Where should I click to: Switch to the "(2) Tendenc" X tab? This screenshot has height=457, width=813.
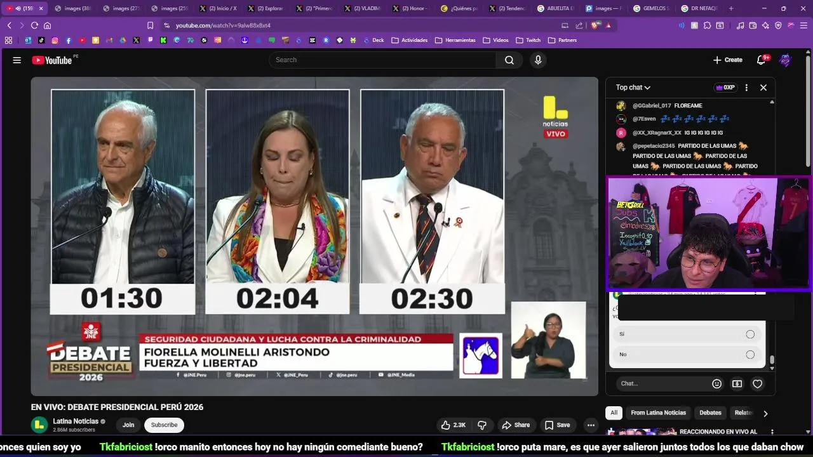(x=507, y=8)
